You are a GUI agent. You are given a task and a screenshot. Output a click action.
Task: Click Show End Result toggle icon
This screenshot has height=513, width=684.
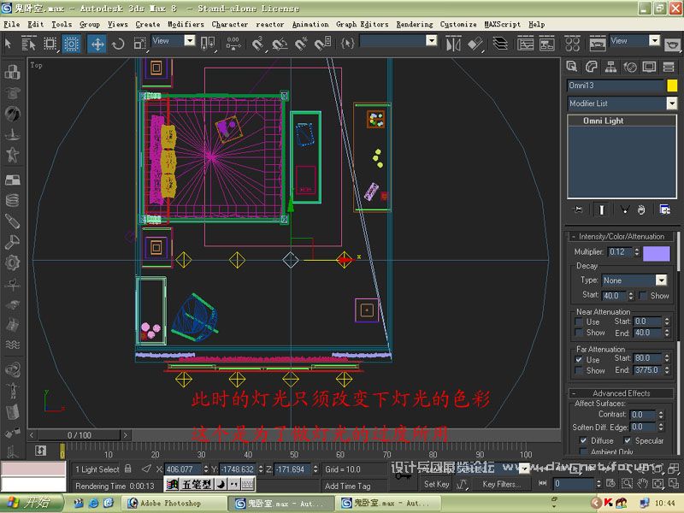(x=602, y=209)
